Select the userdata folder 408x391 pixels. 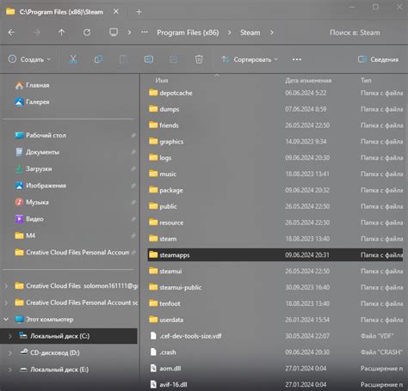(x=275, y=320)
